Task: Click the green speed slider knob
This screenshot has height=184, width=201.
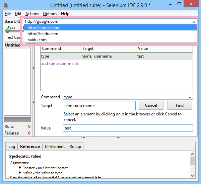Action: coord(8,30)
